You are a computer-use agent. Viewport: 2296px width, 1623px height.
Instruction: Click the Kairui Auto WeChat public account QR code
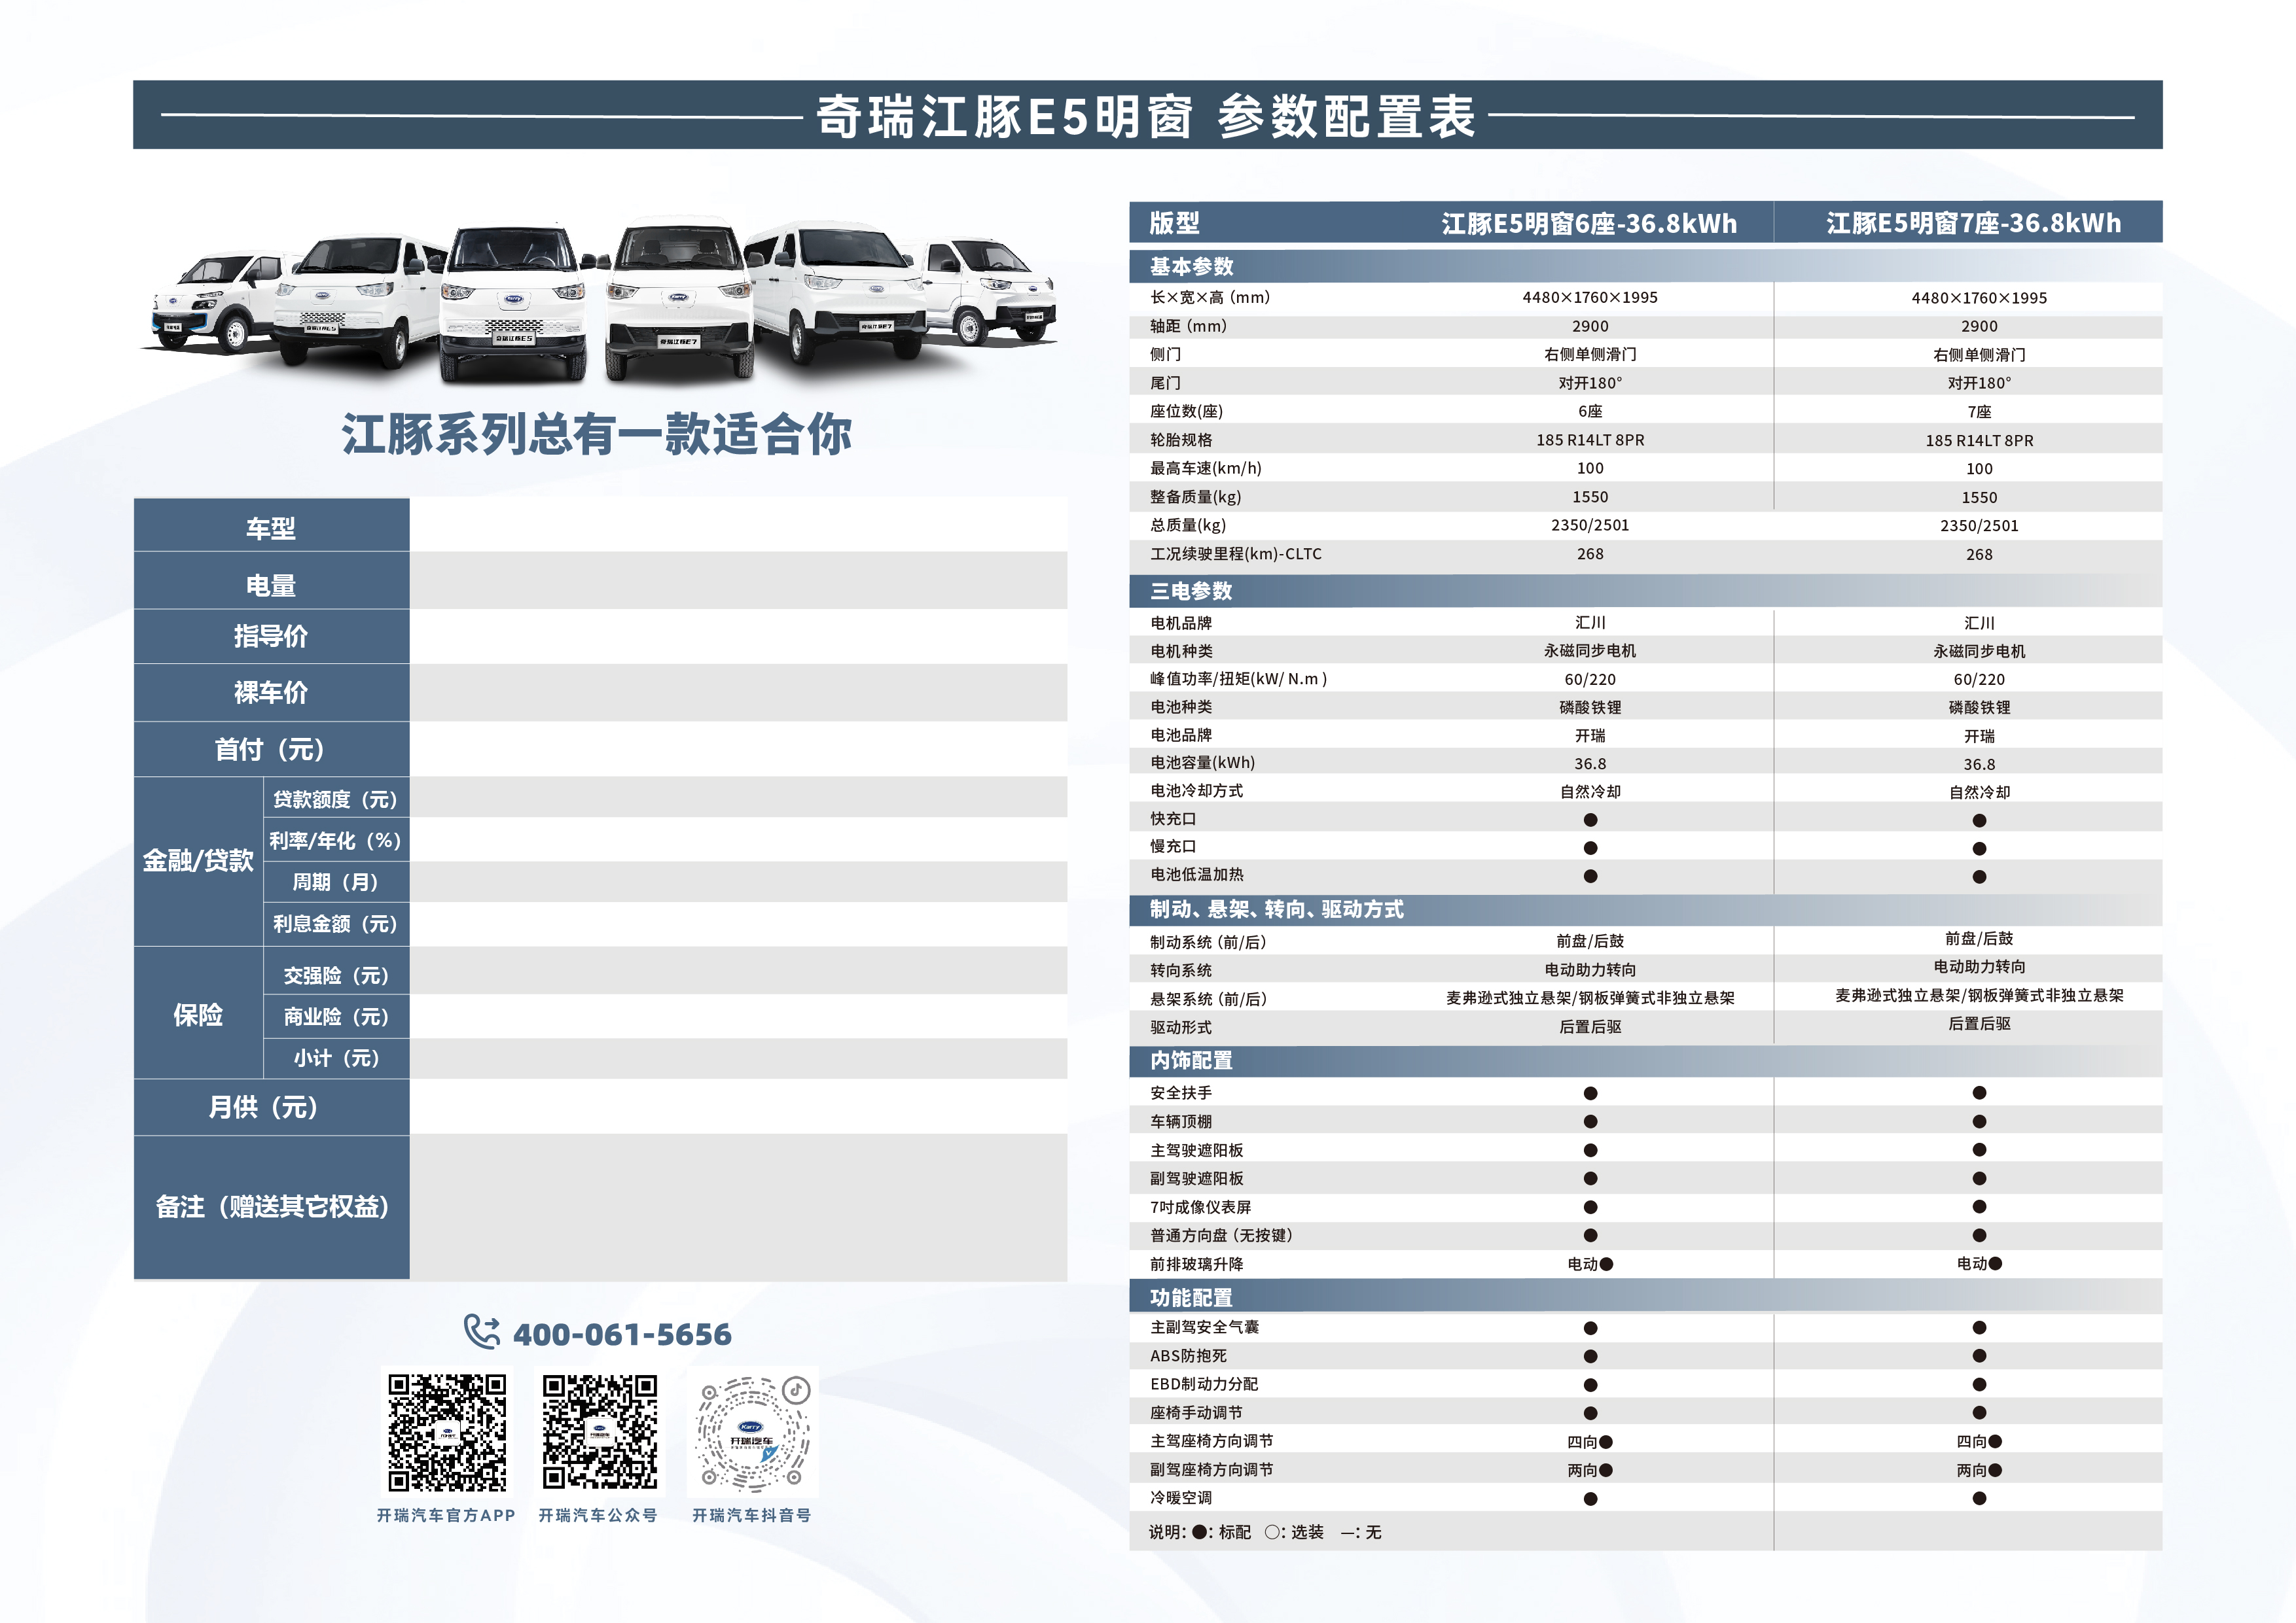(x=600, y=1432)
